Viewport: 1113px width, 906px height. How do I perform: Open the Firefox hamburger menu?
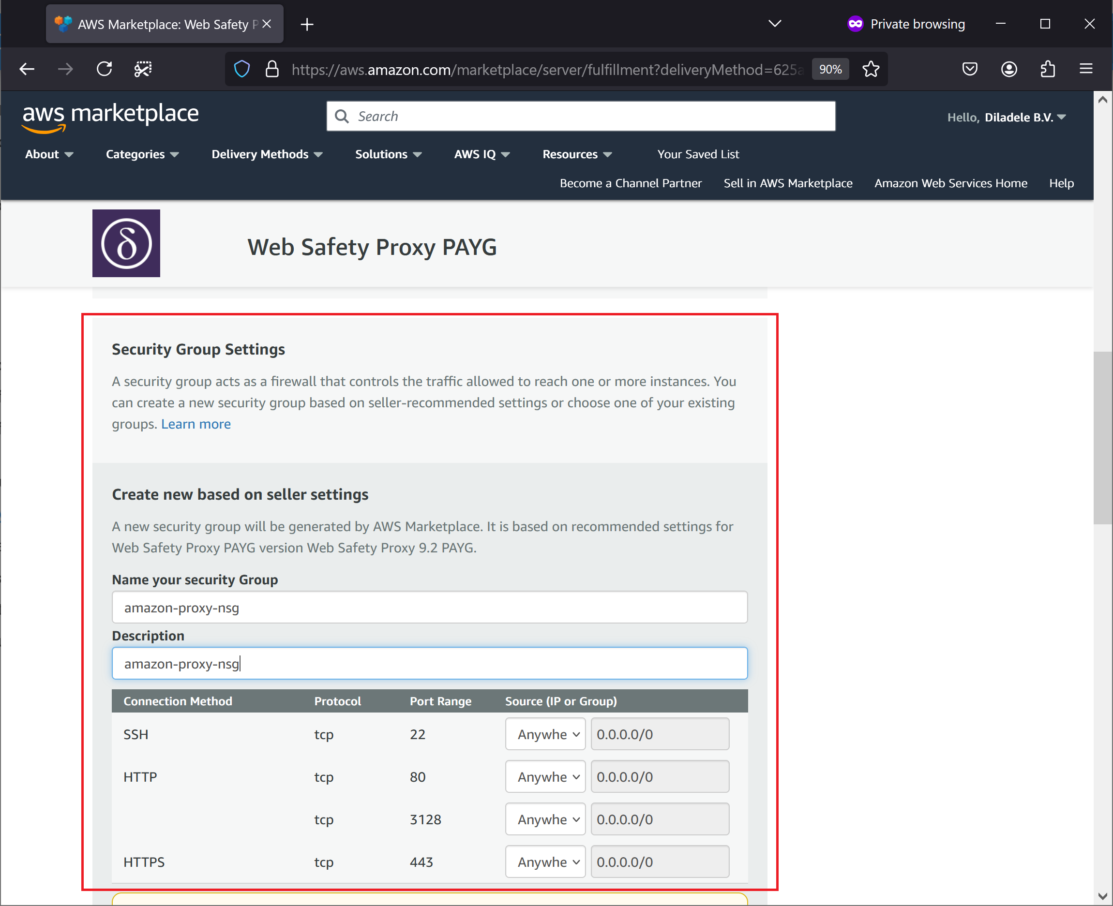coord(1086,69)
